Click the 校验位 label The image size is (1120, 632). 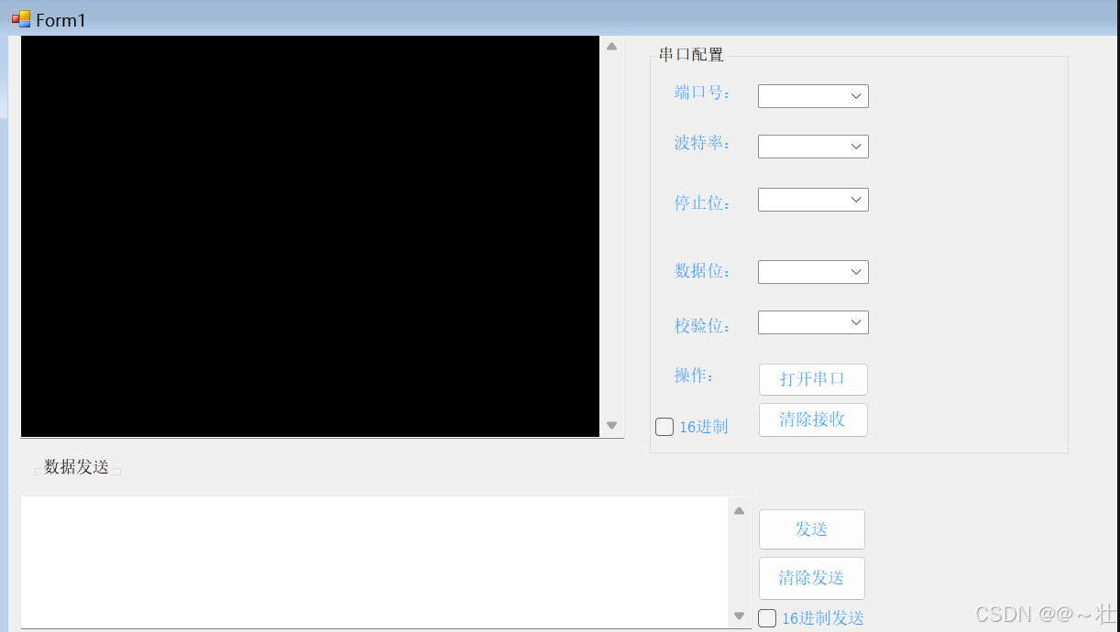(x=703, y=326)
